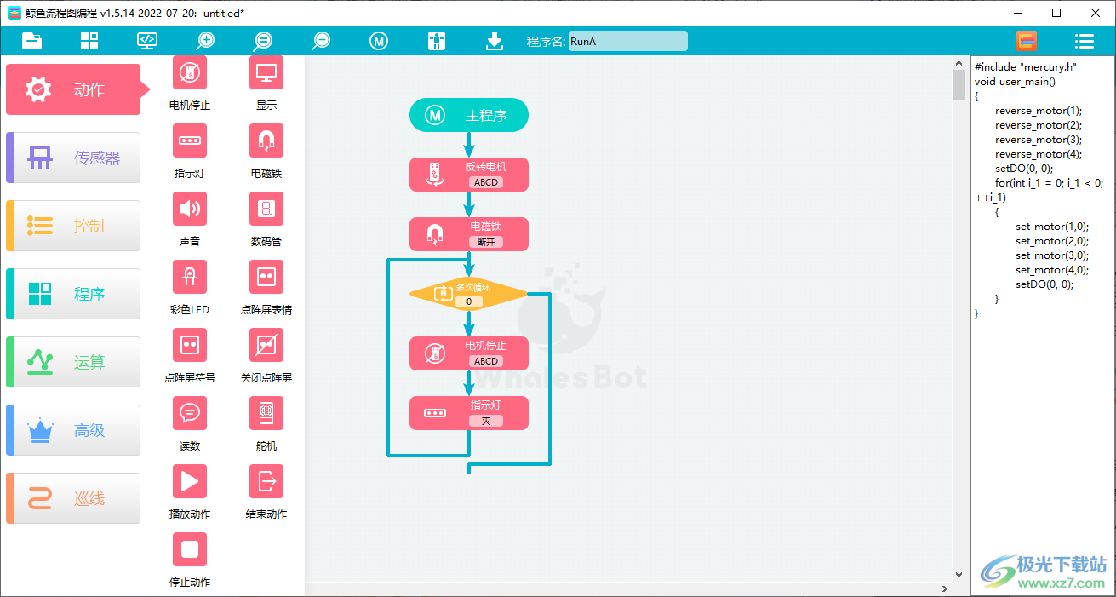Image resolution: width=1116 pixels, height=597 pixels.
Task: Open the list menu icon at top right
Action: 1084,41
